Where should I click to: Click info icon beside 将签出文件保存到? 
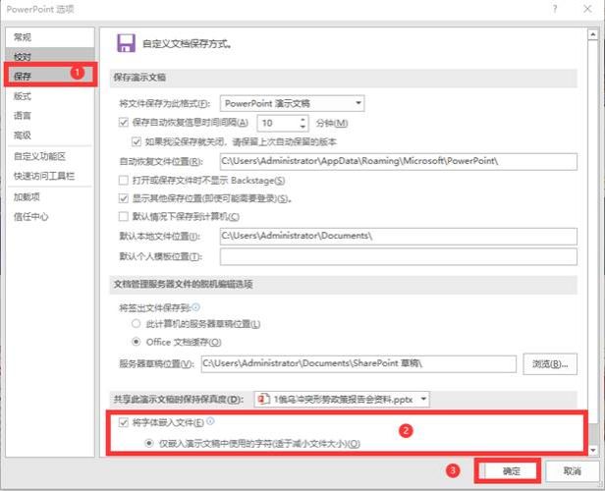(196, 307)
